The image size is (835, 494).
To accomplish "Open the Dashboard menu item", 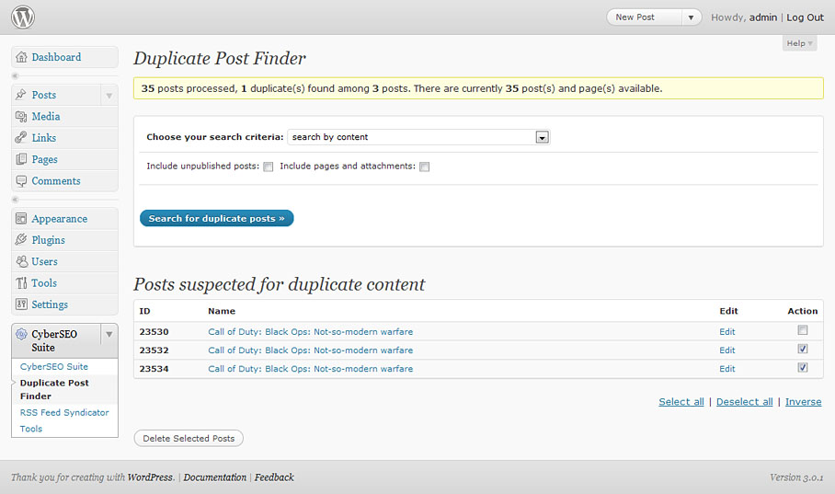I will (x=56, y=57).
